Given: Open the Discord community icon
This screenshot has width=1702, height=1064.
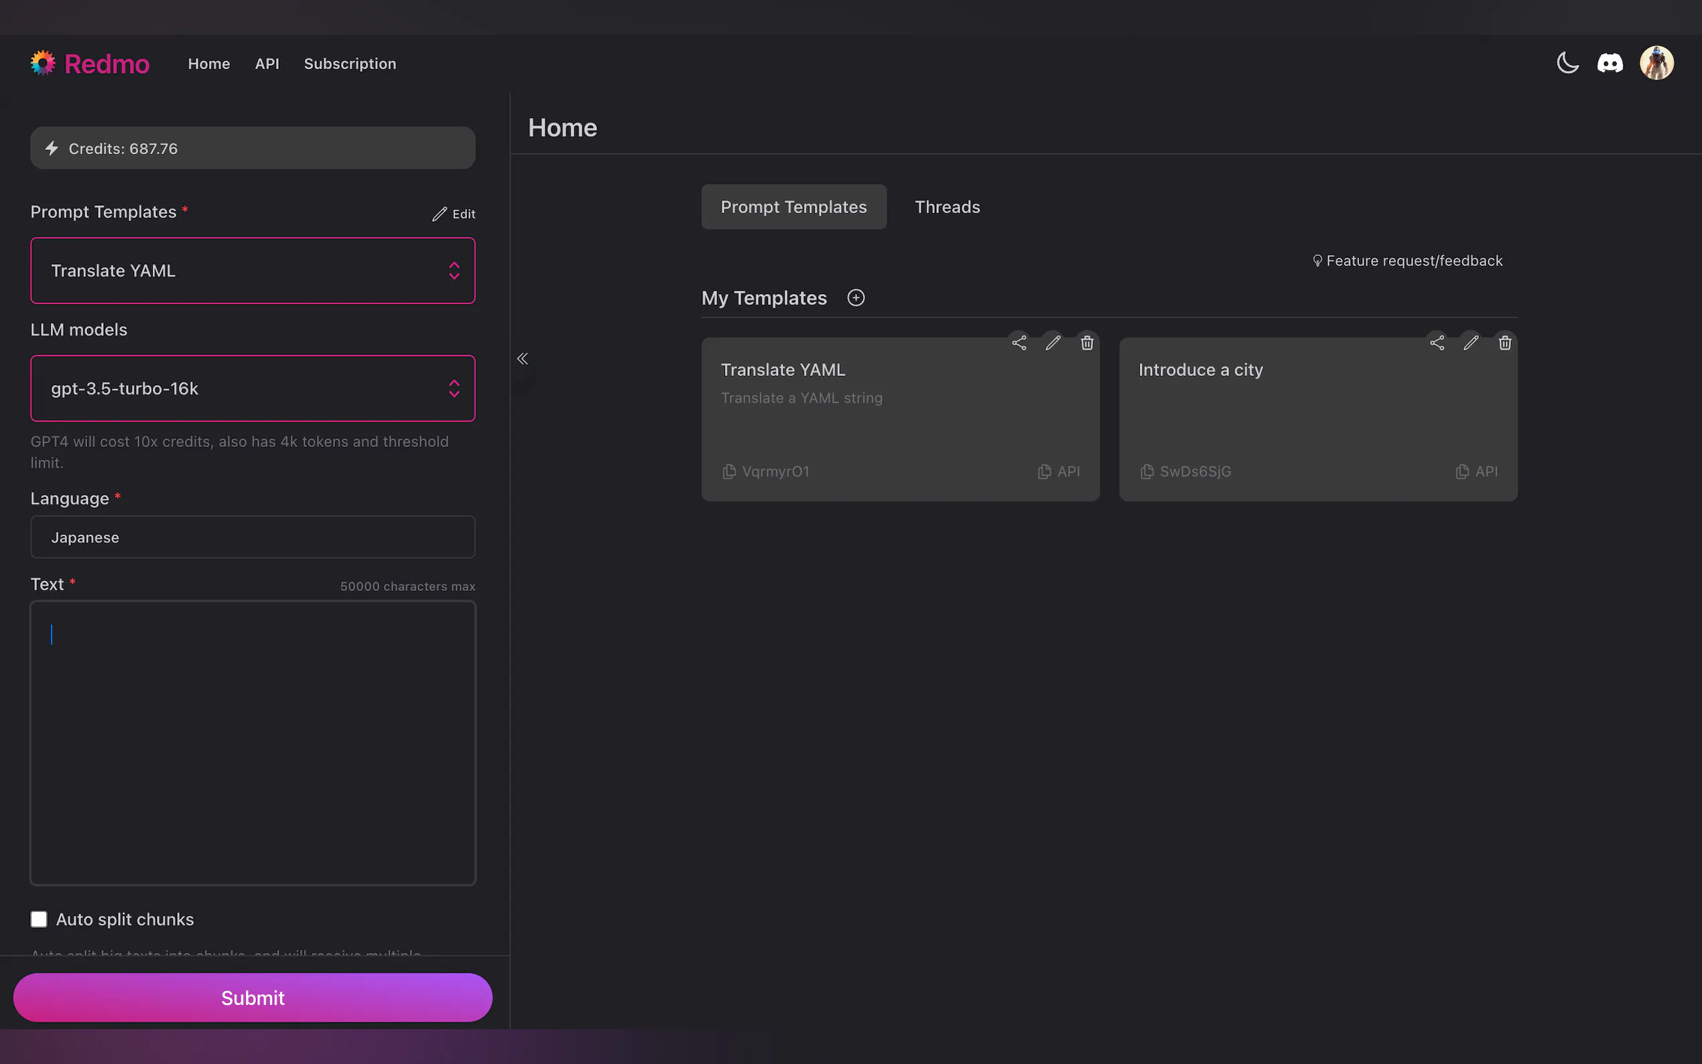Looking at the screenshot, I should pyautogui.click(x=1610, y=64).
